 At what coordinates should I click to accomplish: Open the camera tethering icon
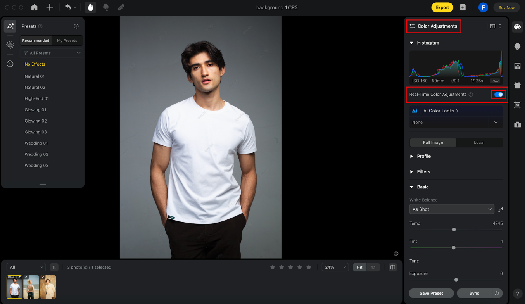pyautogui.click(x=517, y=124)
